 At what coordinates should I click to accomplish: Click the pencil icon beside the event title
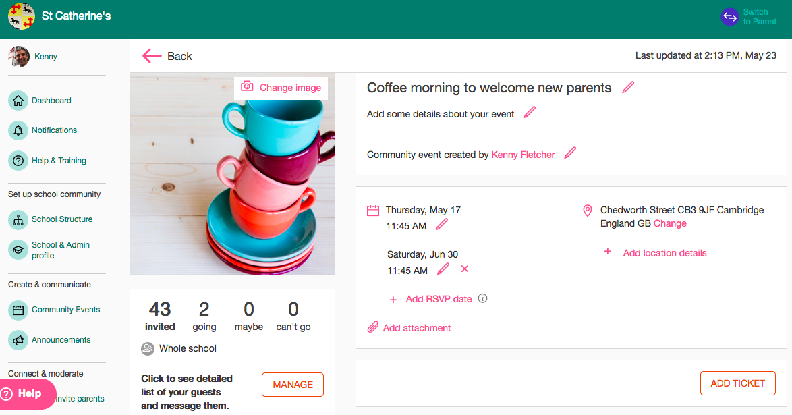tap(628, 88)
